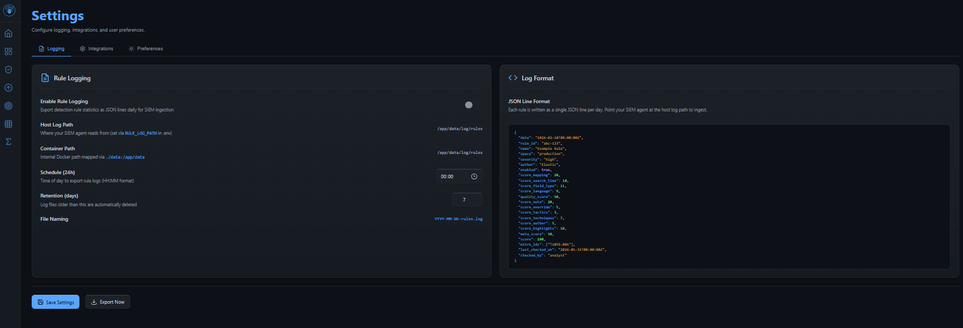Toggle the Enable Rule Logging switch
Image resolution: width=963 pixels, height=328 pixels.
pyautogui.click(x=473, y=105)
